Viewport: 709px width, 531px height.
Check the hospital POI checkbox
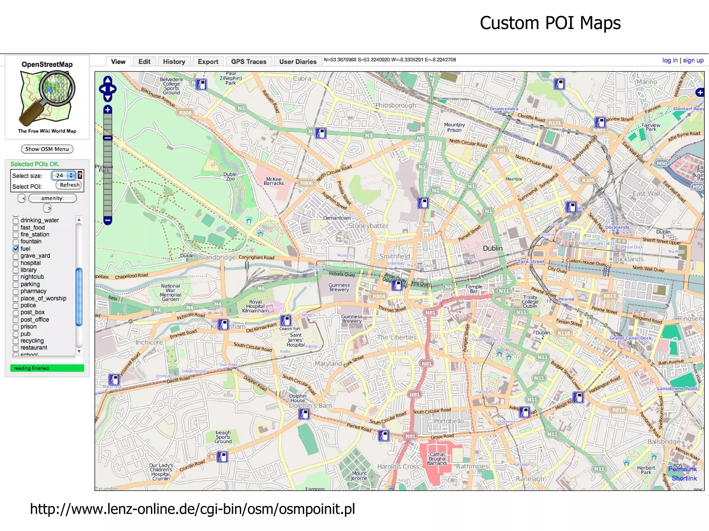[16, 263]
